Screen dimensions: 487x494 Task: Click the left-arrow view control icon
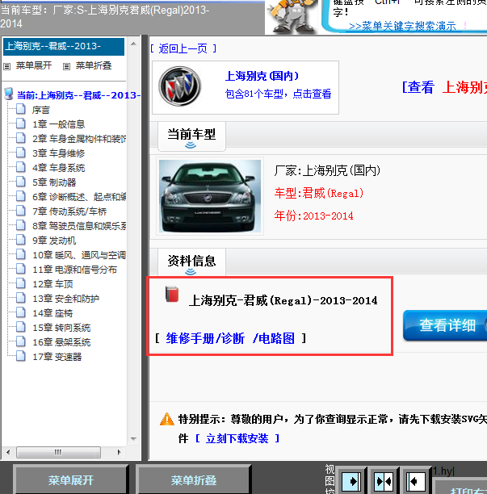point(416,482)
